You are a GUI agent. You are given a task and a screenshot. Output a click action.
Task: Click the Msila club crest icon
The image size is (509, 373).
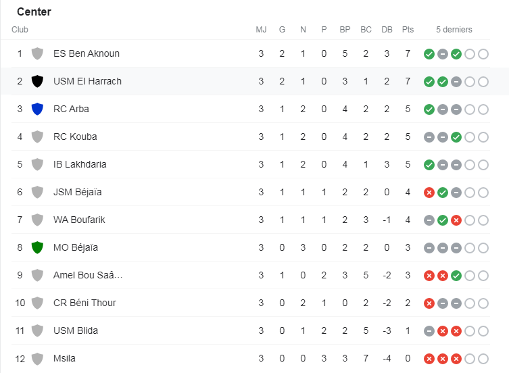pyautogui.click(x=38, y=358)
